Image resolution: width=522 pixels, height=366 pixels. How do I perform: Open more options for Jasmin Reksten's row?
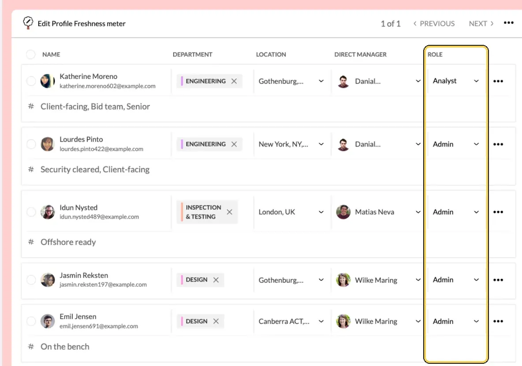tap(498, 280)
